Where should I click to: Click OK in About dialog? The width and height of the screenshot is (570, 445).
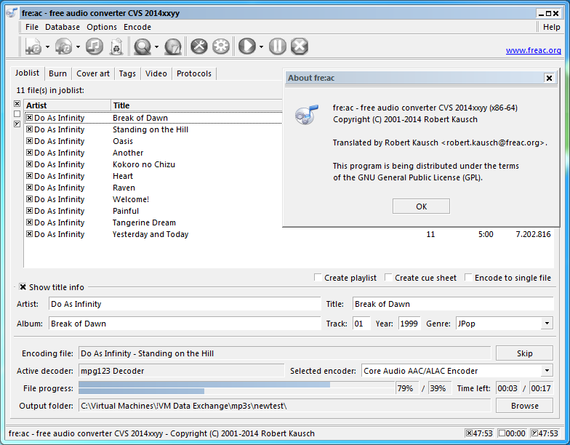(x=421, y=207)
